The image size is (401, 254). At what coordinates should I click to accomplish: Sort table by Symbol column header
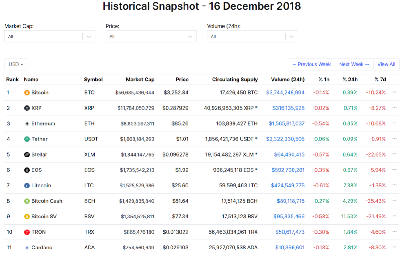93,80
